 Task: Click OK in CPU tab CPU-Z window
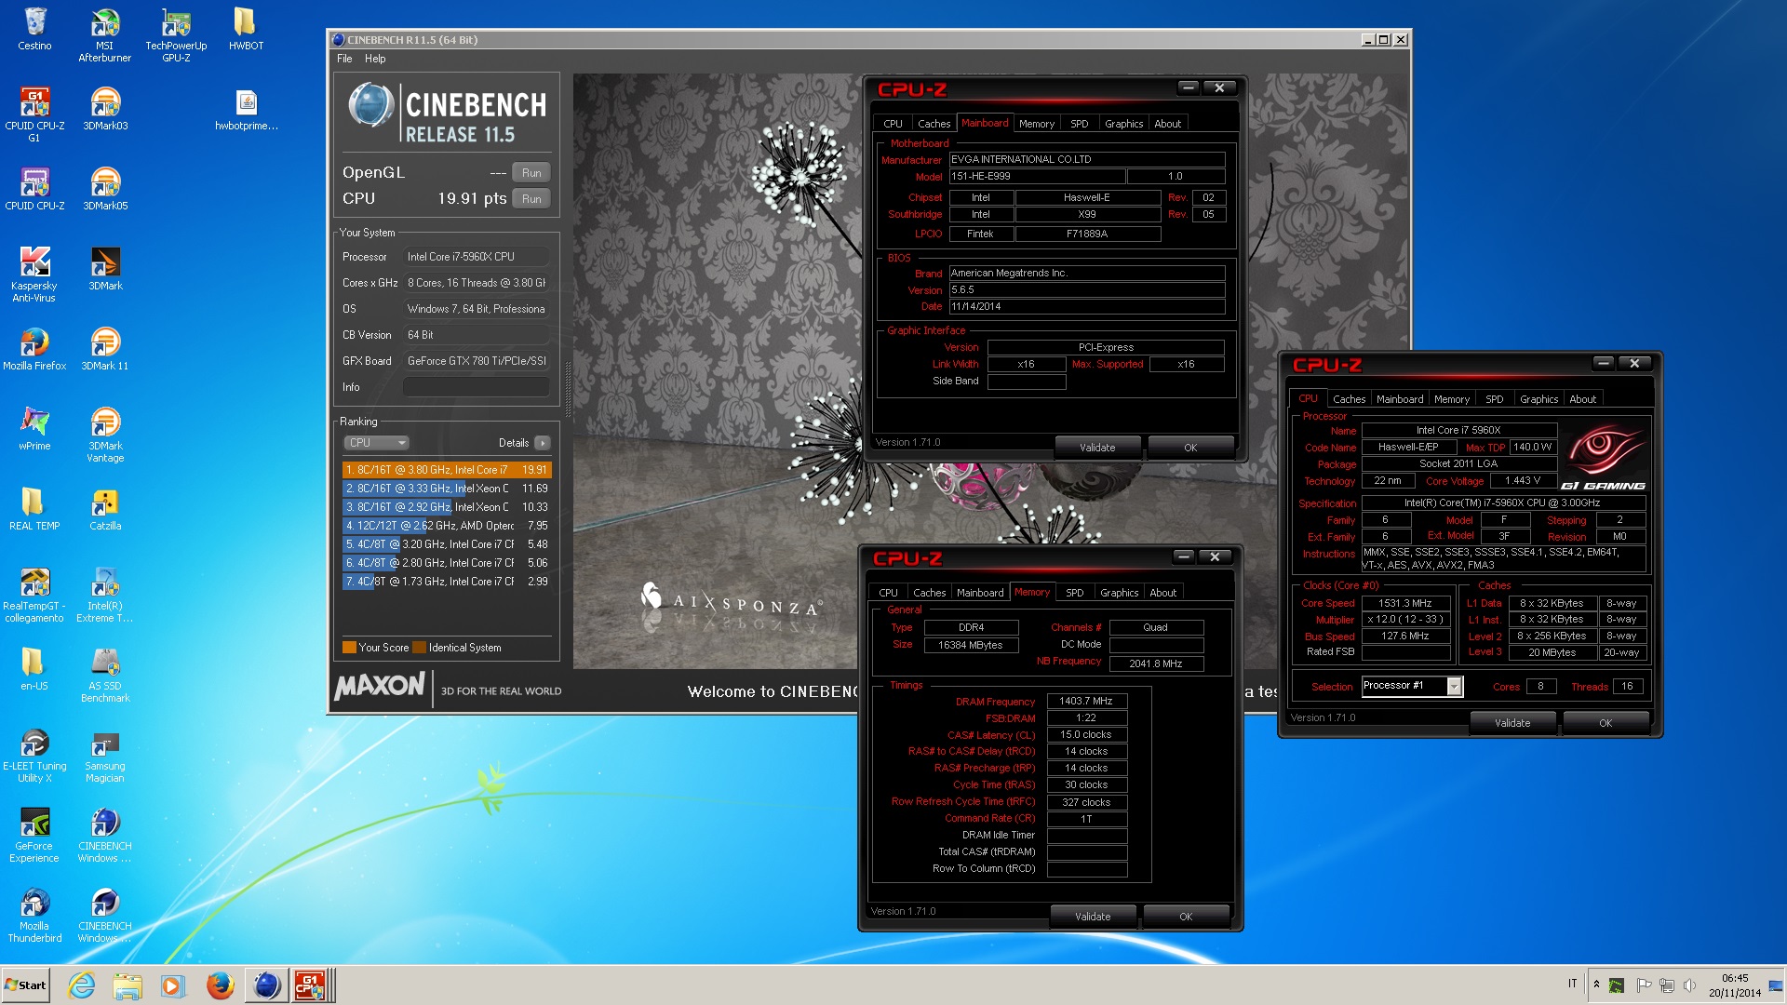1606,723
